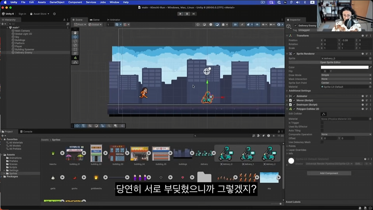Click sprite object picker next to delivery_0
The height and width of the screenshot is (210, 373).
point(370,59)
